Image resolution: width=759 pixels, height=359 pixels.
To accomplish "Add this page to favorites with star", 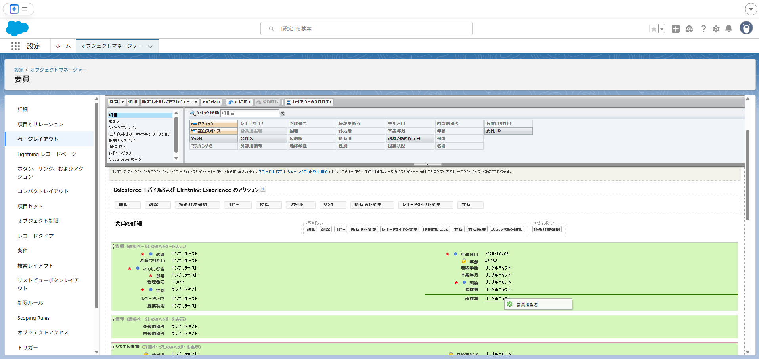I will (654, 29).
